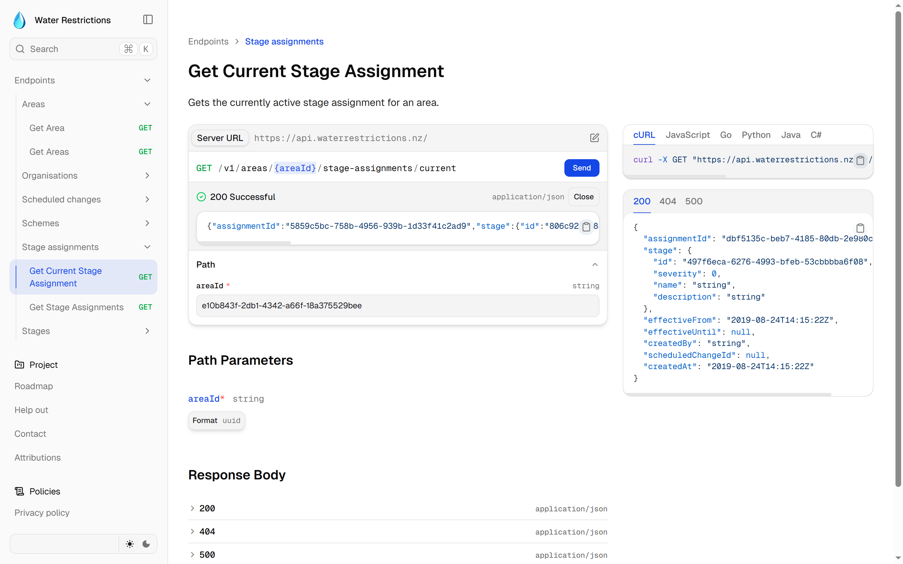Click the areaId input field
The height and width of the screenshot is (564, 903).
coord(397,305)
